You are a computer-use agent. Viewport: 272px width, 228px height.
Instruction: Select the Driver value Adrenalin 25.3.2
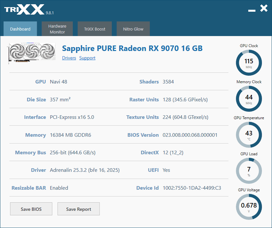click(x=84, y=170)
